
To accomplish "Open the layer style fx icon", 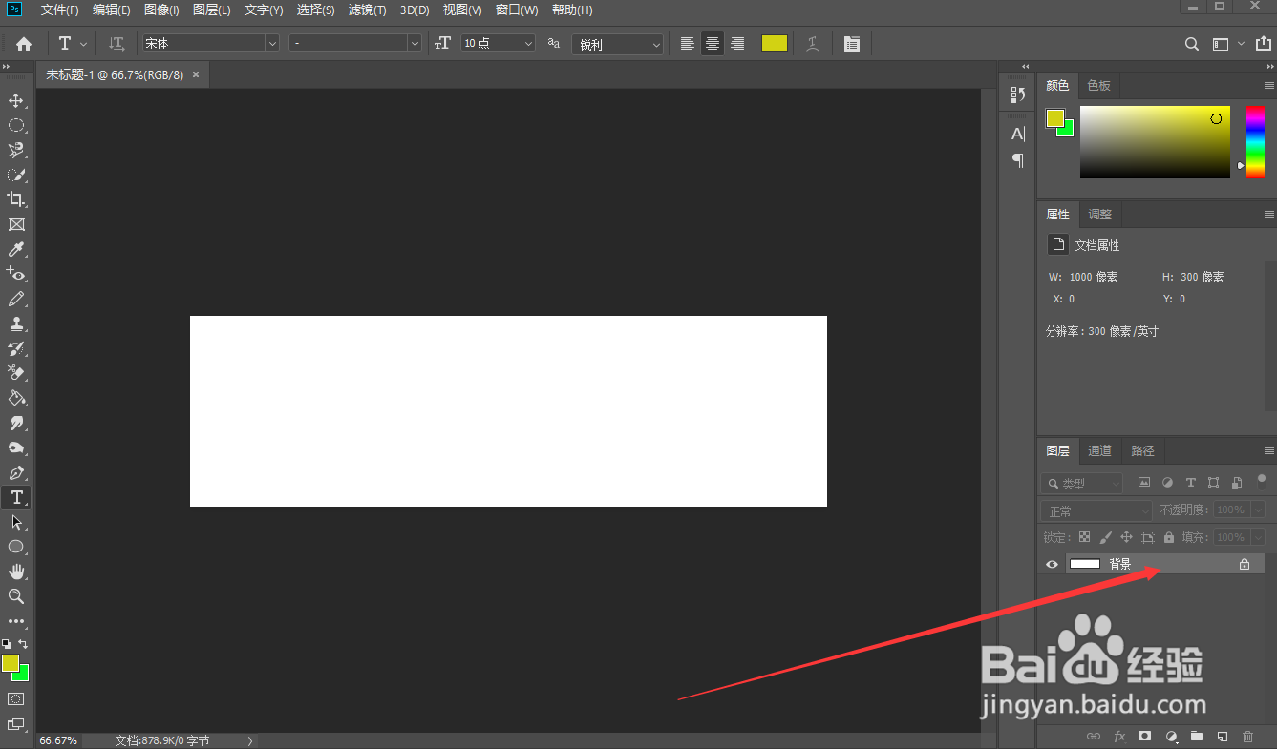I will (x=1119, y=737).
